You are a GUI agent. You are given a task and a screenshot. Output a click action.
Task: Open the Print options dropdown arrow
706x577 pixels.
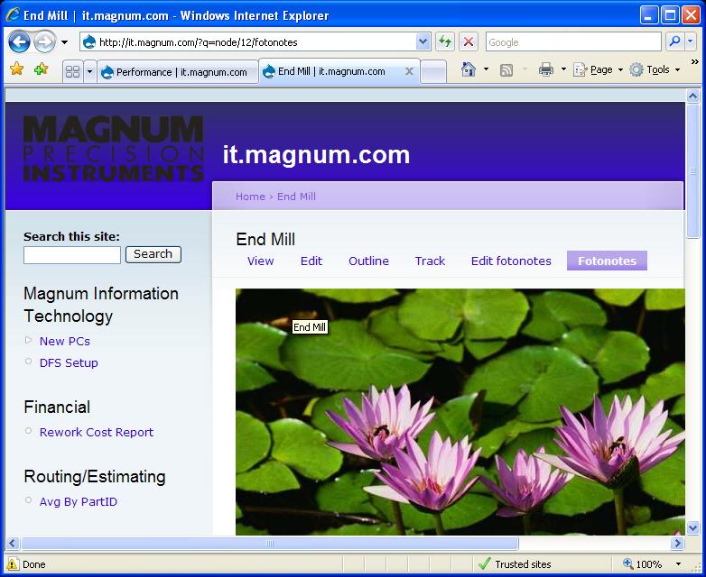click(563, 69)
